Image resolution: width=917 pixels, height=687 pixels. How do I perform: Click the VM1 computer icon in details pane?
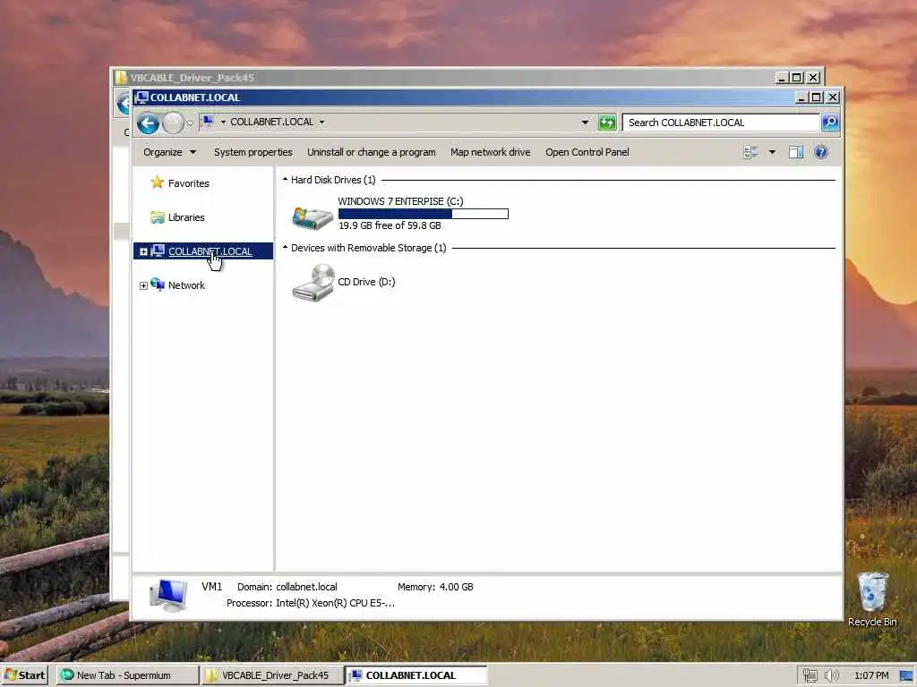pyautogui.click(x=168, y=595)
